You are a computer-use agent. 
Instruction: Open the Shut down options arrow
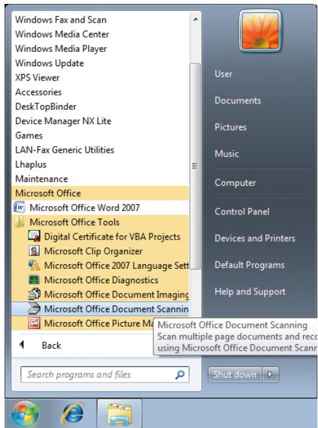pyautogui.click(x=271, y=374)
